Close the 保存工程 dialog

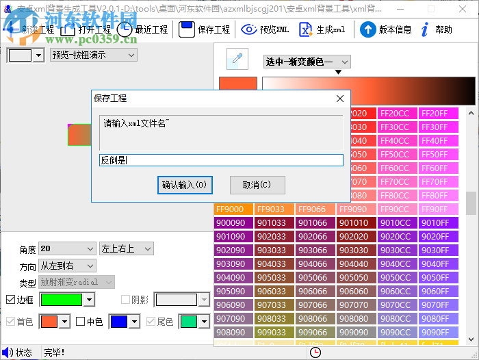tap(340, 99)
